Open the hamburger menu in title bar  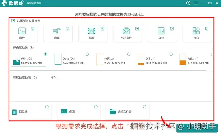coord(196,3)
